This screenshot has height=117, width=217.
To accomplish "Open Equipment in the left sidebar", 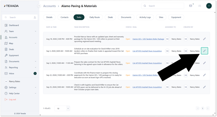I will [14, 55].
